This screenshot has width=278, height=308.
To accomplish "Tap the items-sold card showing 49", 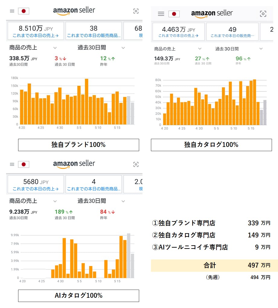I will coord(232,32).
